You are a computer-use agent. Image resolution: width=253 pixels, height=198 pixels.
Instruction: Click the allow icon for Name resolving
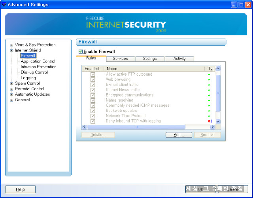[209, 100]
